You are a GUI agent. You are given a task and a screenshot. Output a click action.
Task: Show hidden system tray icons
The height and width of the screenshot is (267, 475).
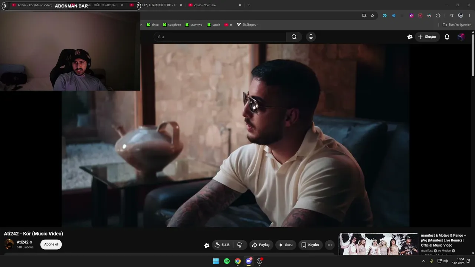coord(424,261)
